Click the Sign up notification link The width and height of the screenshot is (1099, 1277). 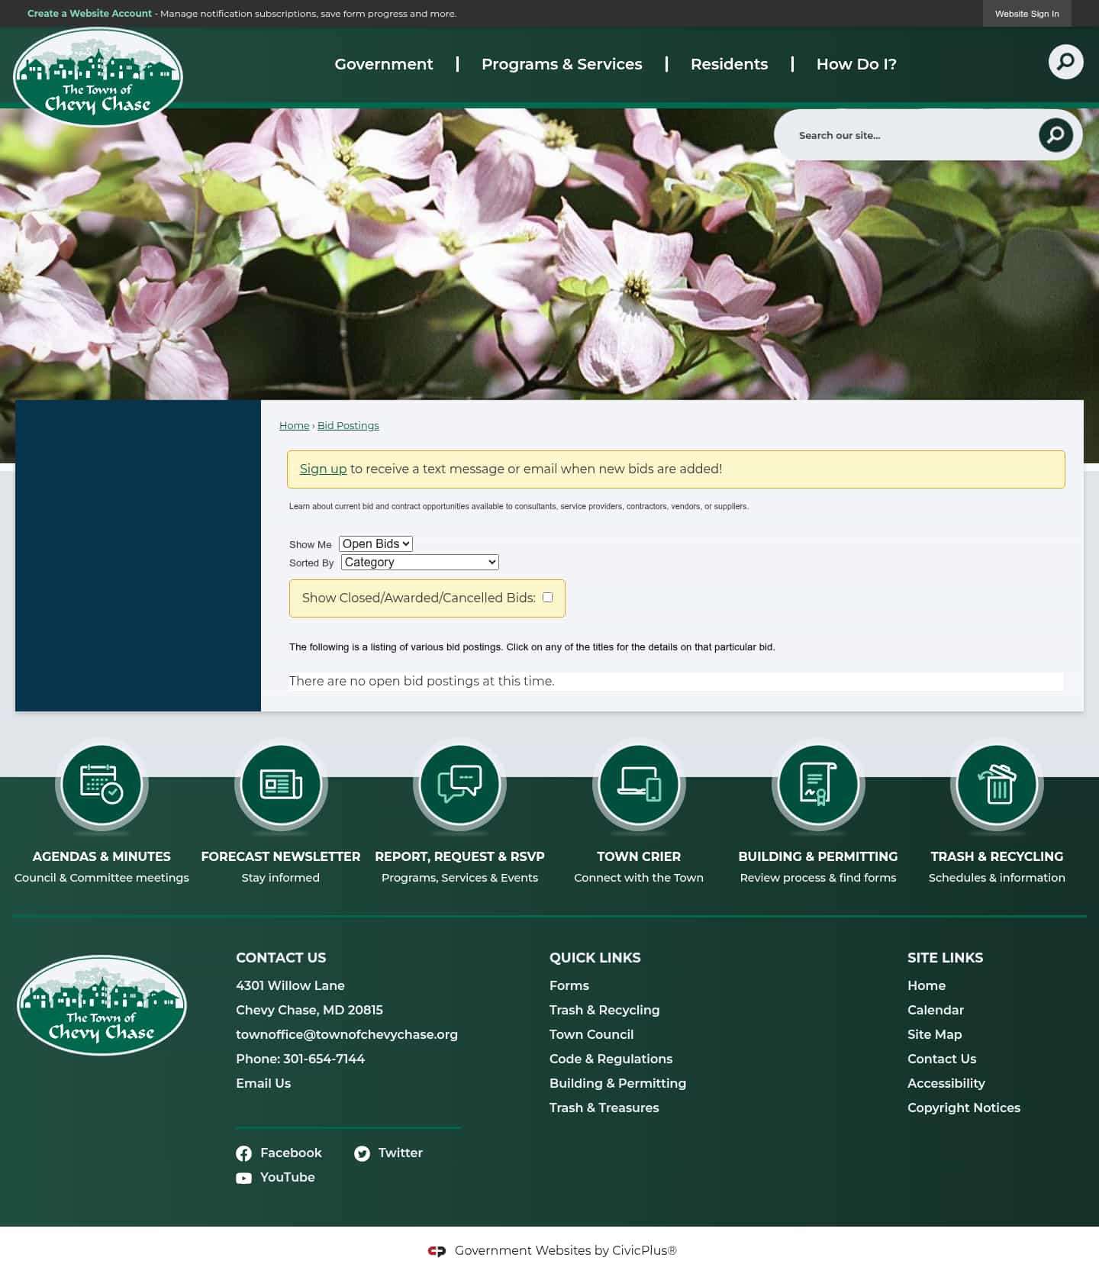tap(323, 469)
